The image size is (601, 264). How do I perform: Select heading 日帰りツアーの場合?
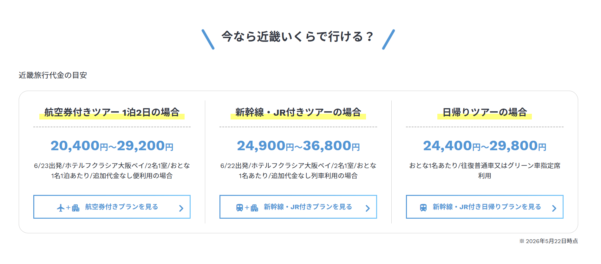[x=485, y=112]
